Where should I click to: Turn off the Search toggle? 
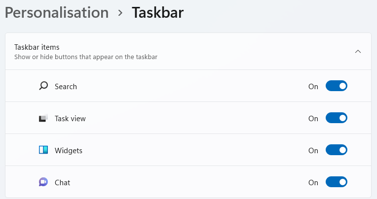337,86
